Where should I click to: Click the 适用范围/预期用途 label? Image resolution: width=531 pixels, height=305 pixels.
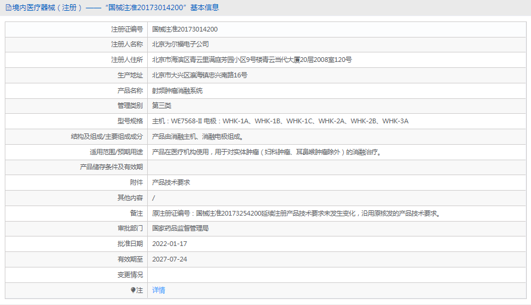[x=116, y=152]
